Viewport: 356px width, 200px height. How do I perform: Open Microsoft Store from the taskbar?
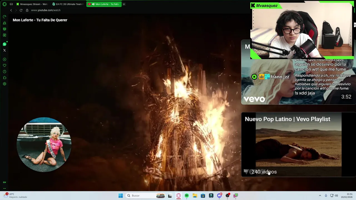pos(203,196)
